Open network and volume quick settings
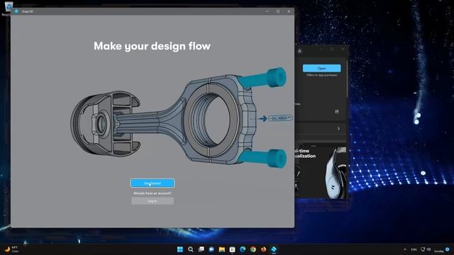 [426, 249]
